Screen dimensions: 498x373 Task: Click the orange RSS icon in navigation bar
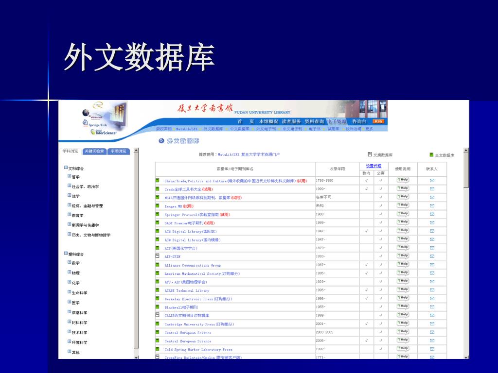tap(378, 121)
